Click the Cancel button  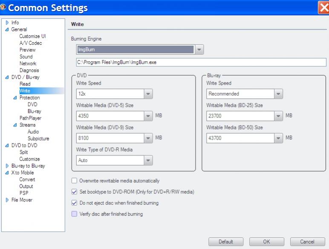[307, 242]
